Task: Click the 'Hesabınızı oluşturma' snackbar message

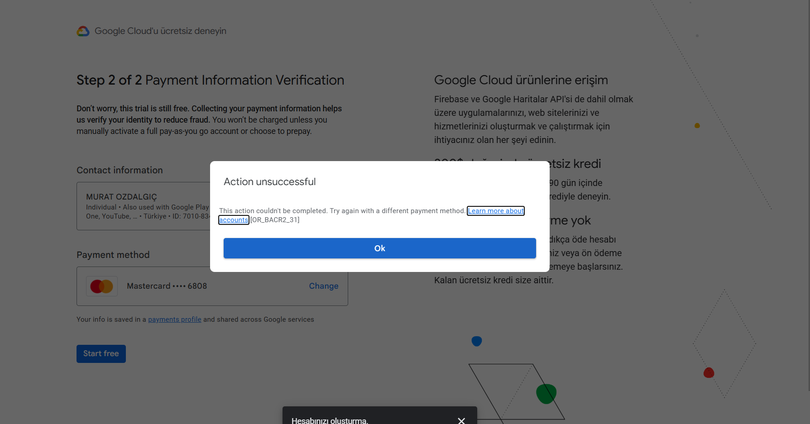Action: (x=330, y=420)
